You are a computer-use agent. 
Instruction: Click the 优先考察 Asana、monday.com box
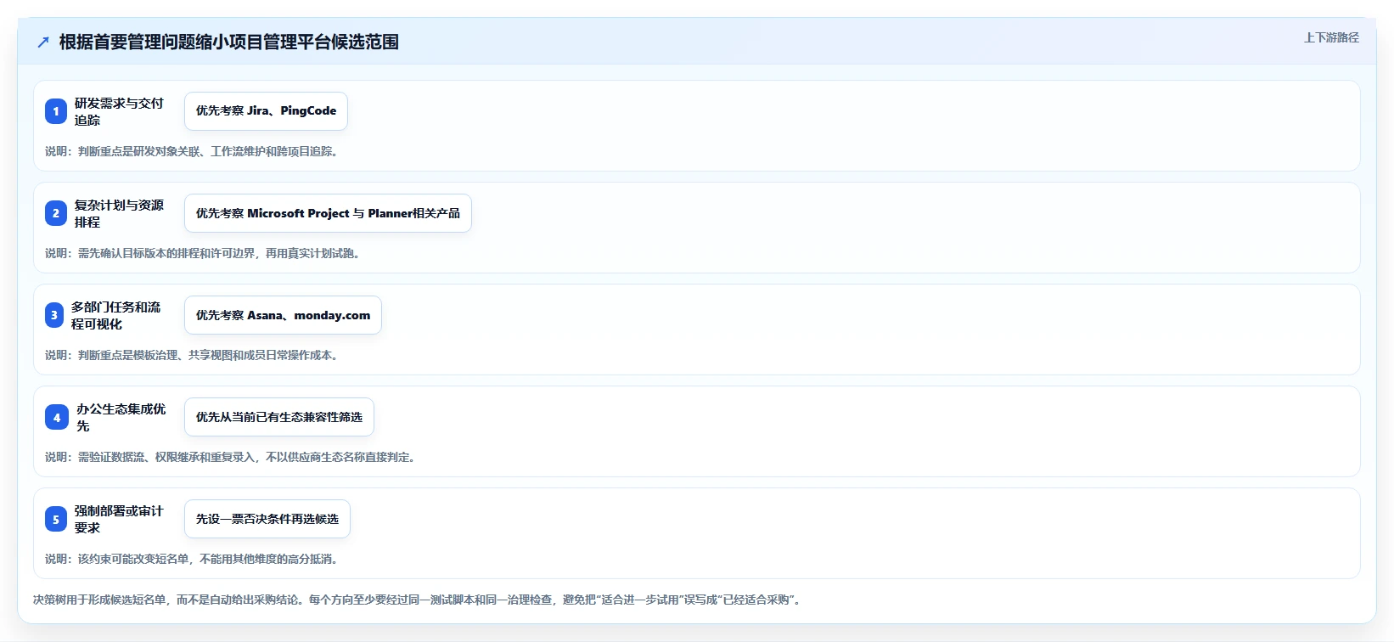(x=283, y=315)
